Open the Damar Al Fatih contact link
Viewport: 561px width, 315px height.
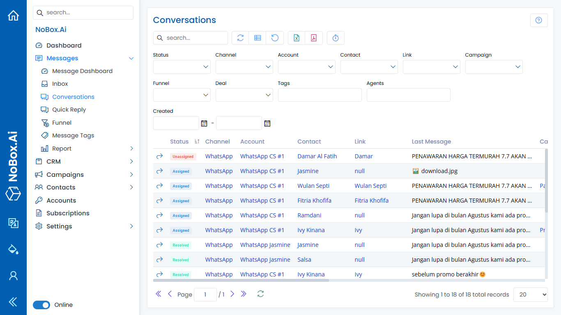pos(317,156)
